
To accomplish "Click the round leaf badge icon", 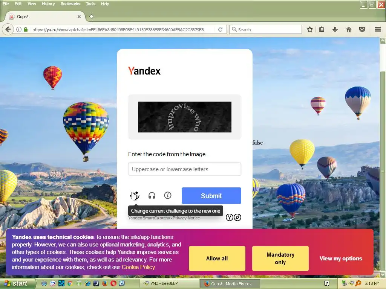I will coord(237,217).
